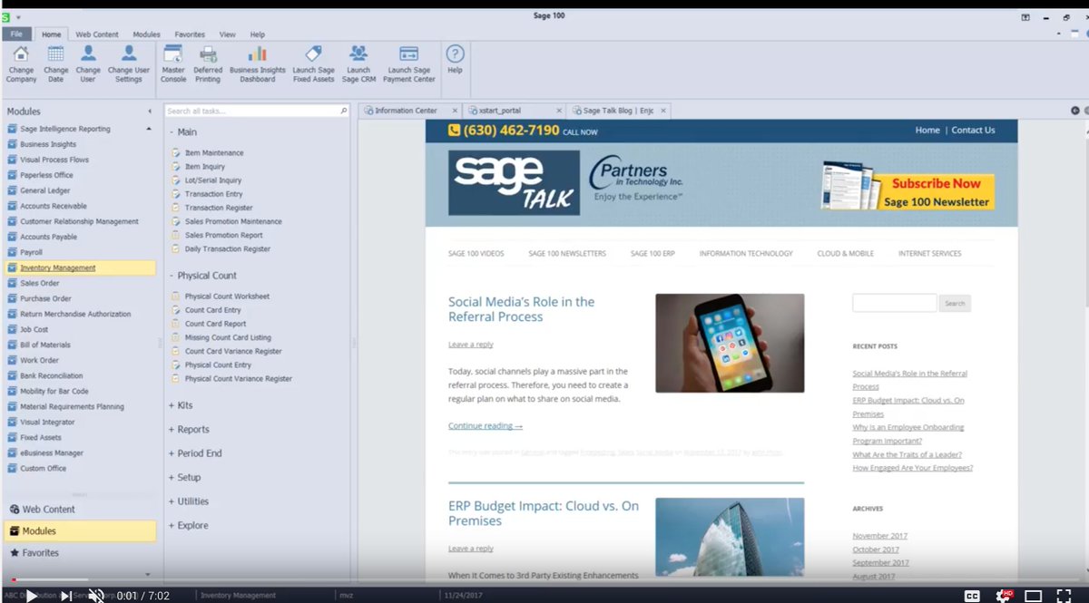
Task: Switch to the Modules ribbon tab
Action: (147, 34)
